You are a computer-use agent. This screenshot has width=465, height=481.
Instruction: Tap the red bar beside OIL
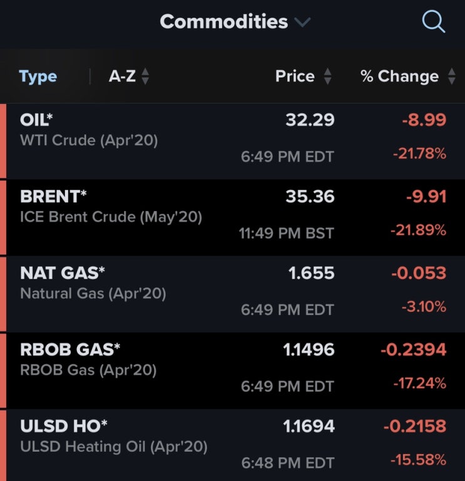click(x=3, y=141)
